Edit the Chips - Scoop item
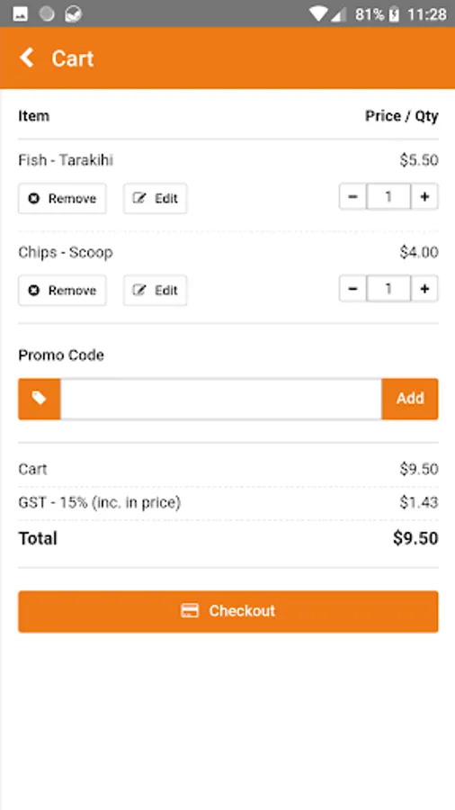 156,291
